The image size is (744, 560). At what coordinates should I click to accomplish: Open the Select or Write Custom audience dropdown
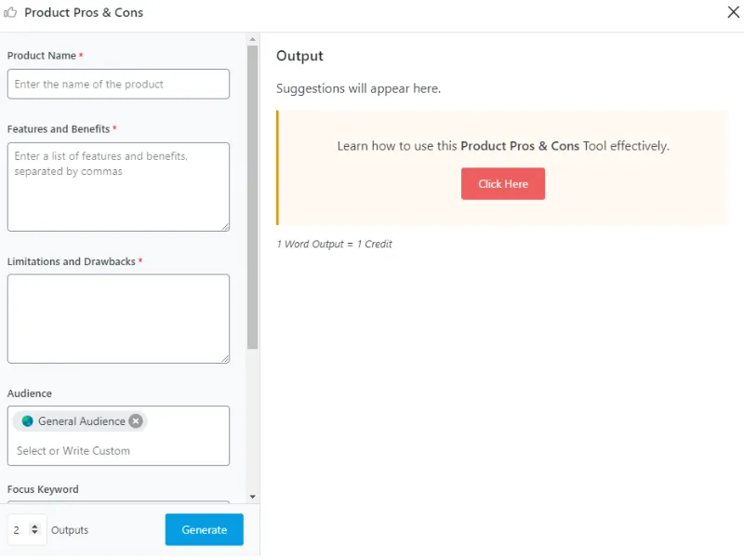118,451
